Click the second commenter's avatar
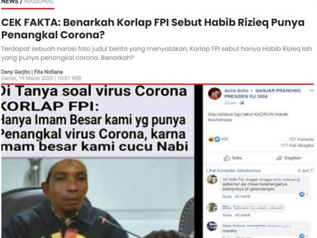The height and width of the screenshot is (238, 317). (212, 208)
